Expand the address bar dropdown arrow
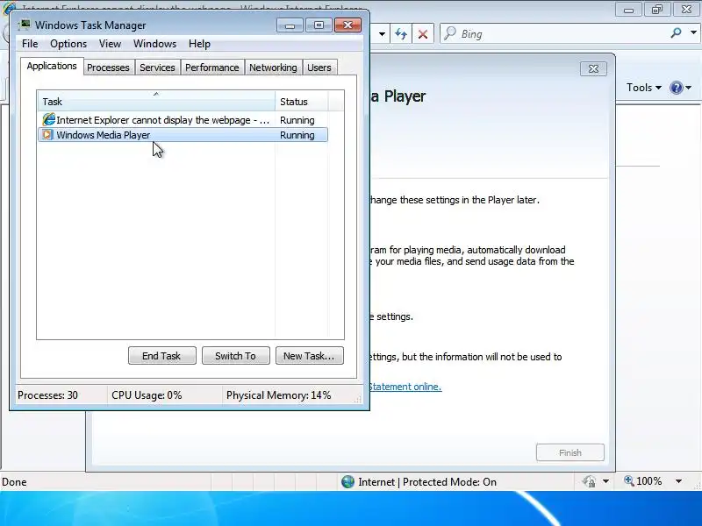This screenshot has width=702, height=526. pos(382,34)
